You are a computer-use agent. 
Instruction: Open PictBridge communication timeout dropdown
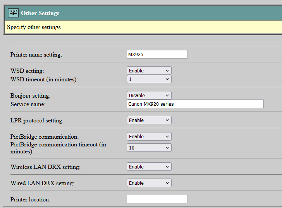pos(149,148)
